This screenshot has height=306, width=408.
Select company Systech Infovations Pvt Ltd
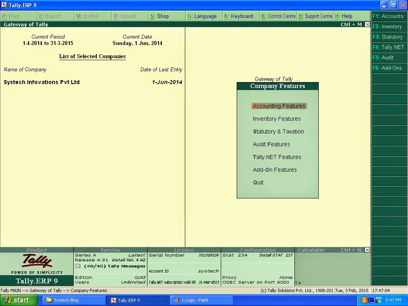coord(41,82)
